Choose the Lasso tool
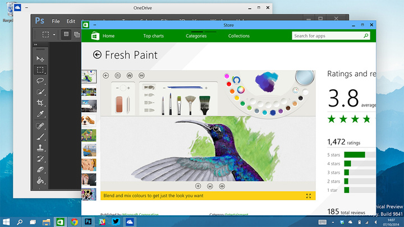The height and width of the screenshot is (227, 404). [40, 81]
